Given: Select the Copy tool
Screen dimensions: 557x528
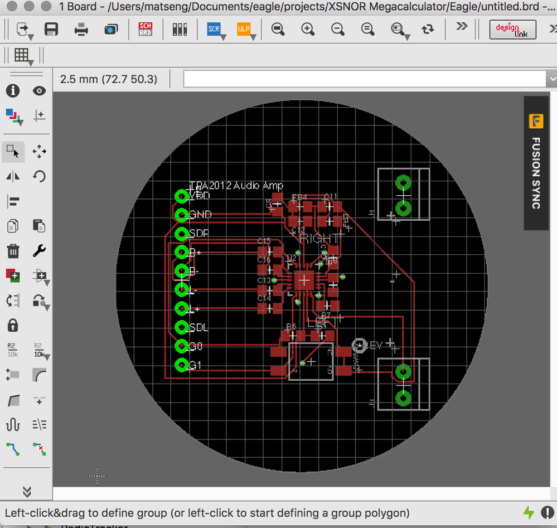Looking at the screenshot, I should [x=13, y=226].
